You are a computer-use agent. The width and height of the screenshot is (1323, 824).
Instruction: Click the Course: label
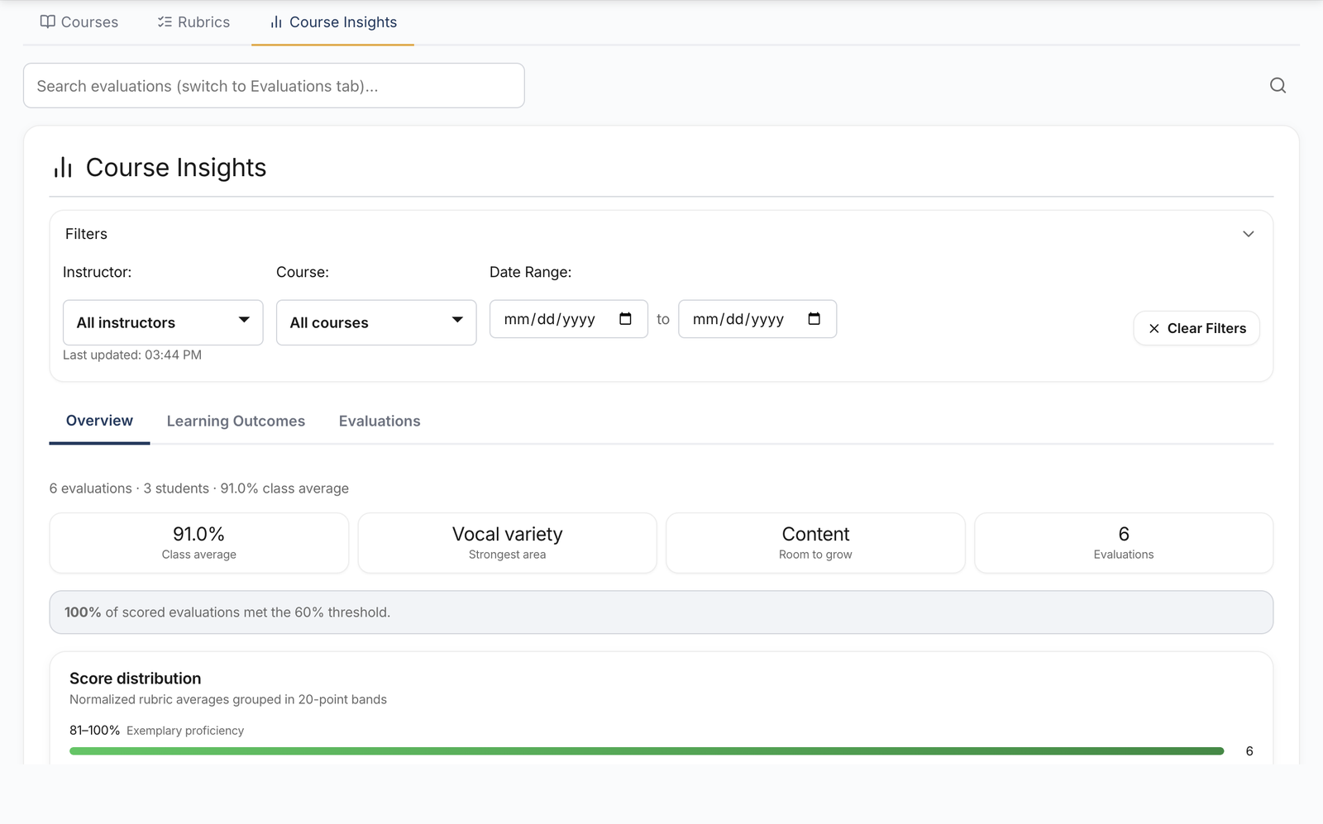(303, 272)
